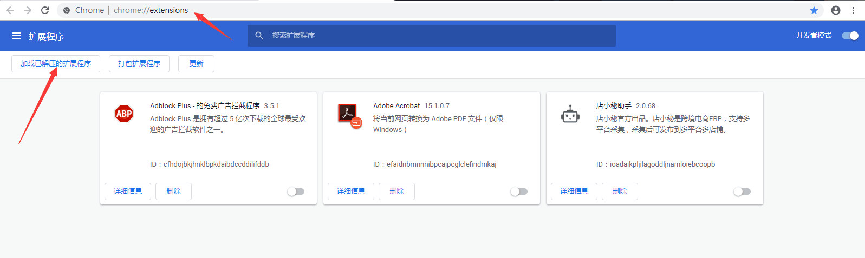
Task: Click the Adblock Plus ABP icon
Action: (124, 114)
